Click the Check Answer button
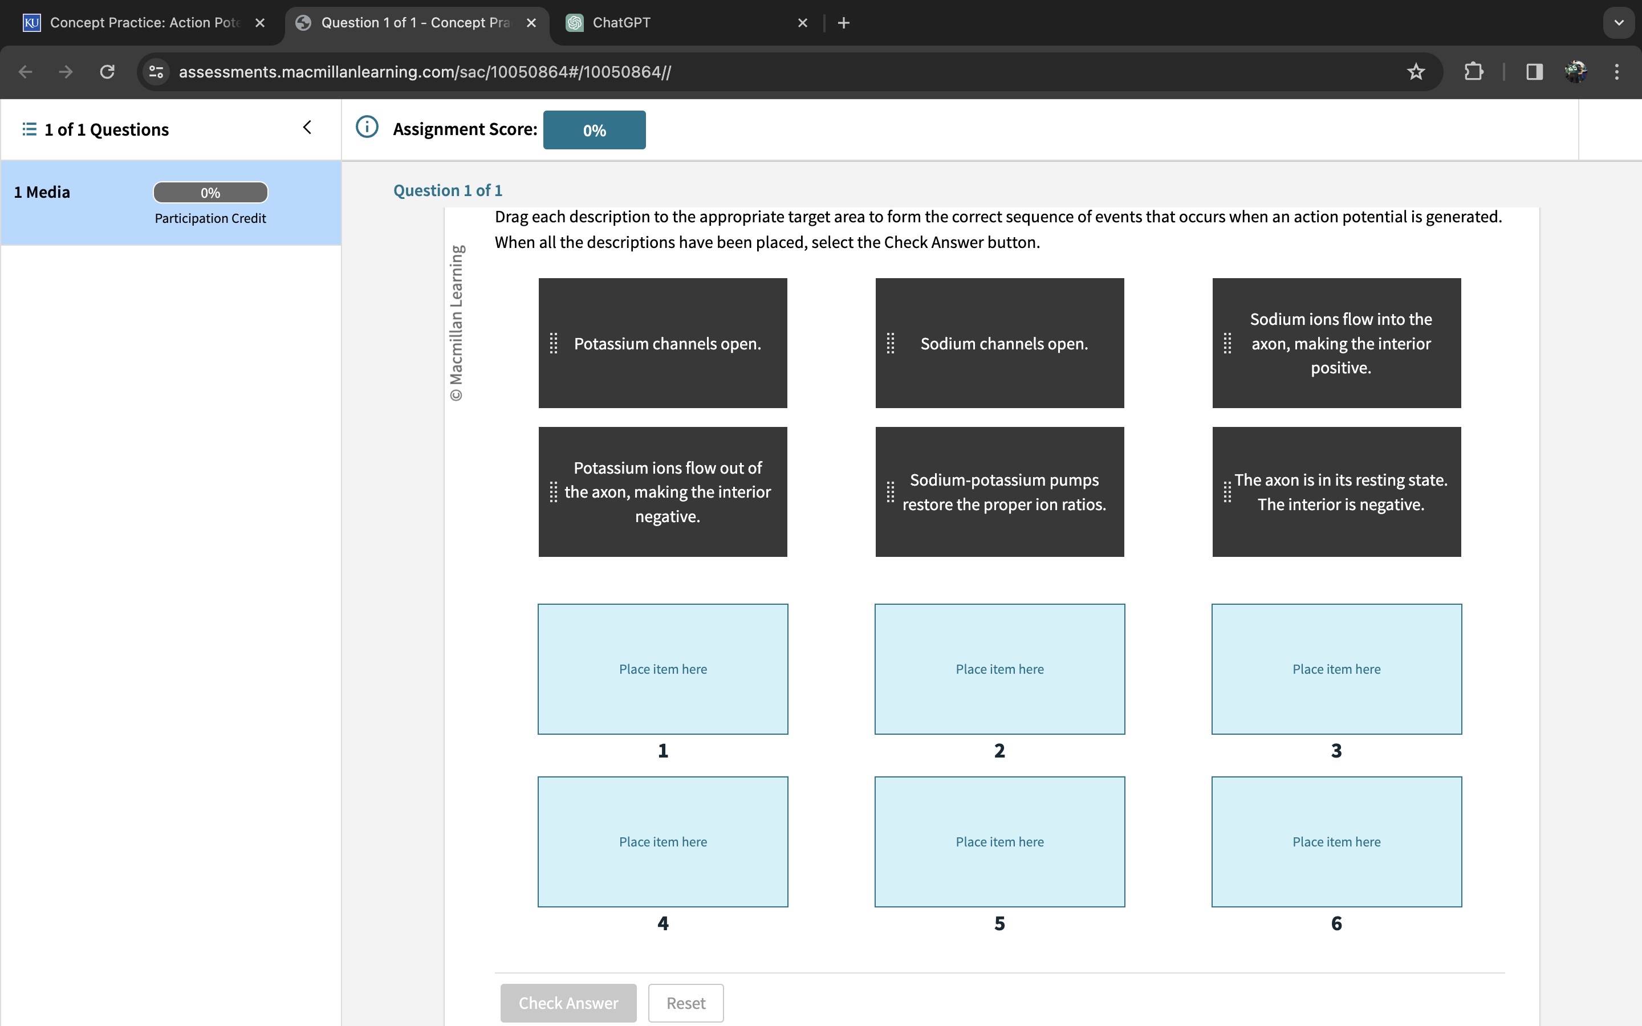The width and height of the screenshot is (1642, 1026). tap(568, 1002)
